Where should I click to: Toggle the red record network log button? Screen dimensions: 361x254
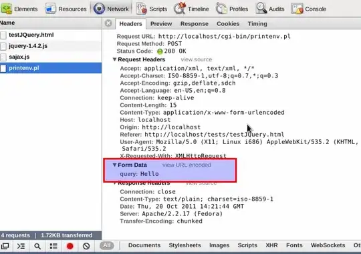point(70,246)
